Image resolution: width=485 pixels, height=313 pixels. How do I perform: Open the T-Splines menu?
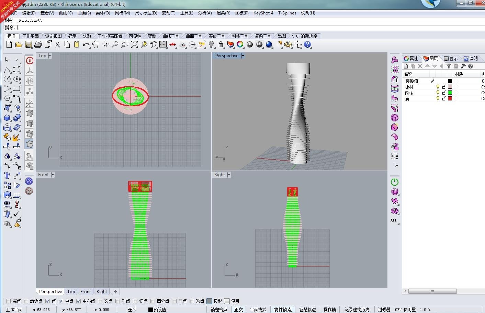[x=287, y=13]
